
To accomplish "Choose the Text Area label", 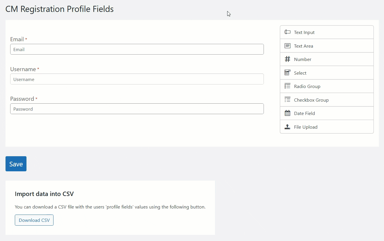I will point(303,46).
